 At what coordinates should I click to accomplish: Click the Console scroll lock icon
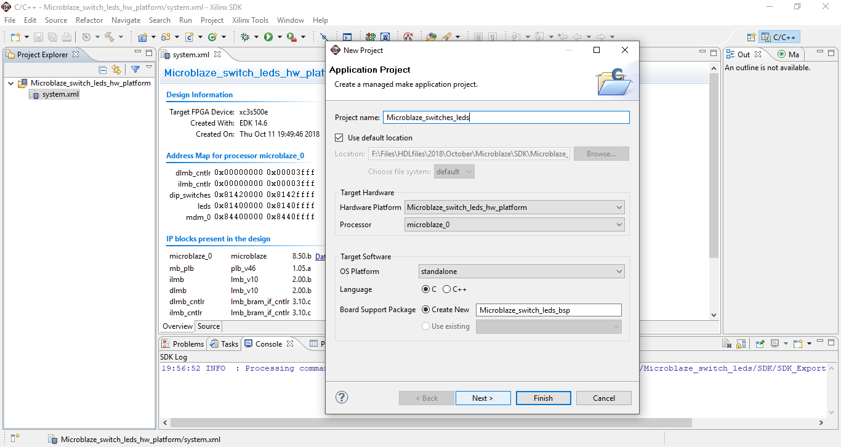(741, 344)
